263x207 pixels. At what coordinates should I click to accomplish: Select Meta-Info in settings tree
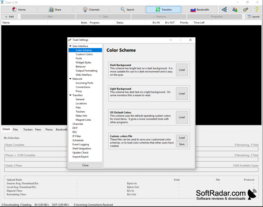(x=81, y=116)
